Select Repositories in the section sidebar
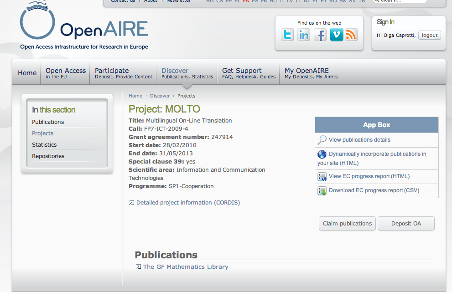The height and width of the screenshot is (292, 452). (48, 156)
